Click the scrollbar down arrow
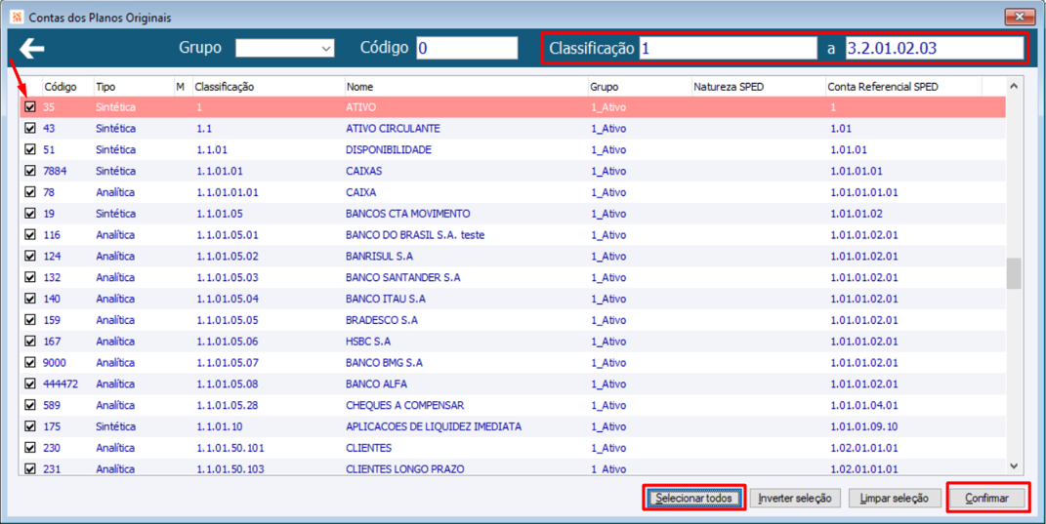Screen dimensions: 1046x524 pyautogui.click(x=1014, y=466)
